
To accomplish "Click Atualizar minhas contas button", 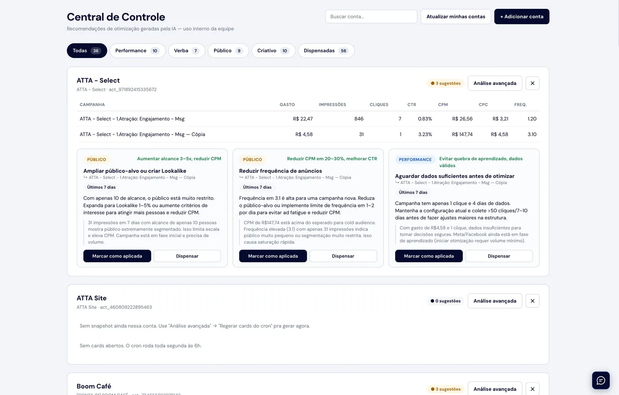I will 456,16.
